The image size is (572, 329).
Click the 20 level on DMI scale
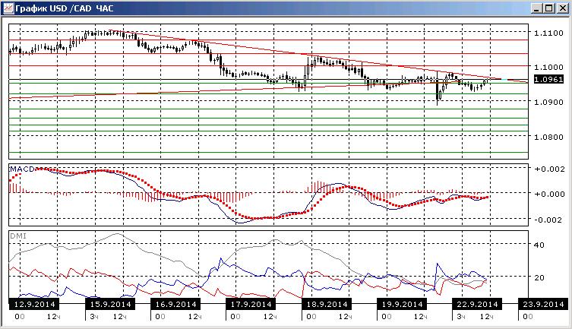point(539,277)
